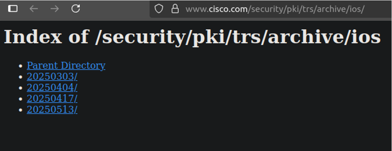Image resolution: width=392 pixels, height=151 pixels.
Task: Open the 20250404/ archive directory
Action: (x=52, y=88)
